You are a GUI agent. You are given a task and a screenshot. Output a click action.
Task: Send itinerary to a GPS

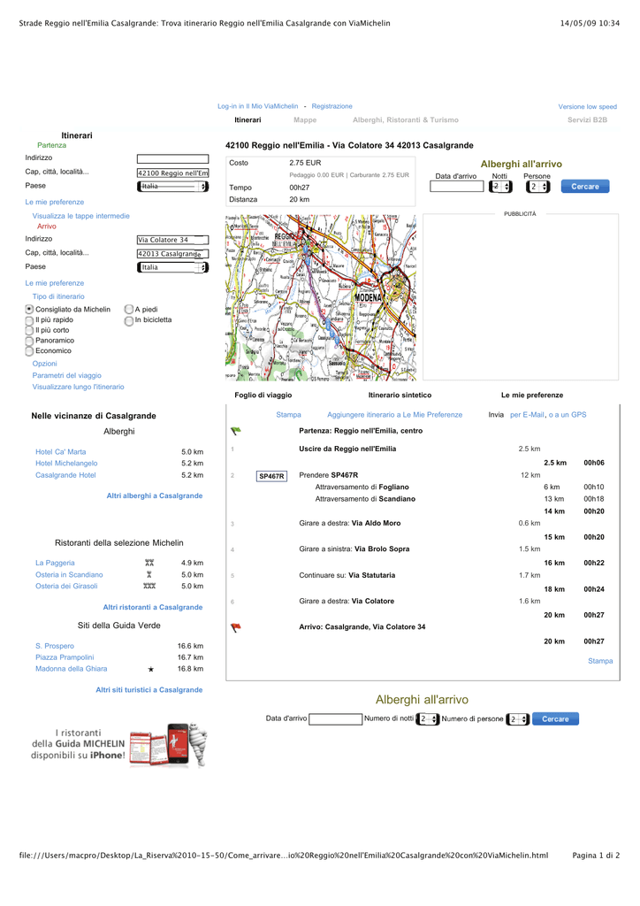tap(568, 415)
